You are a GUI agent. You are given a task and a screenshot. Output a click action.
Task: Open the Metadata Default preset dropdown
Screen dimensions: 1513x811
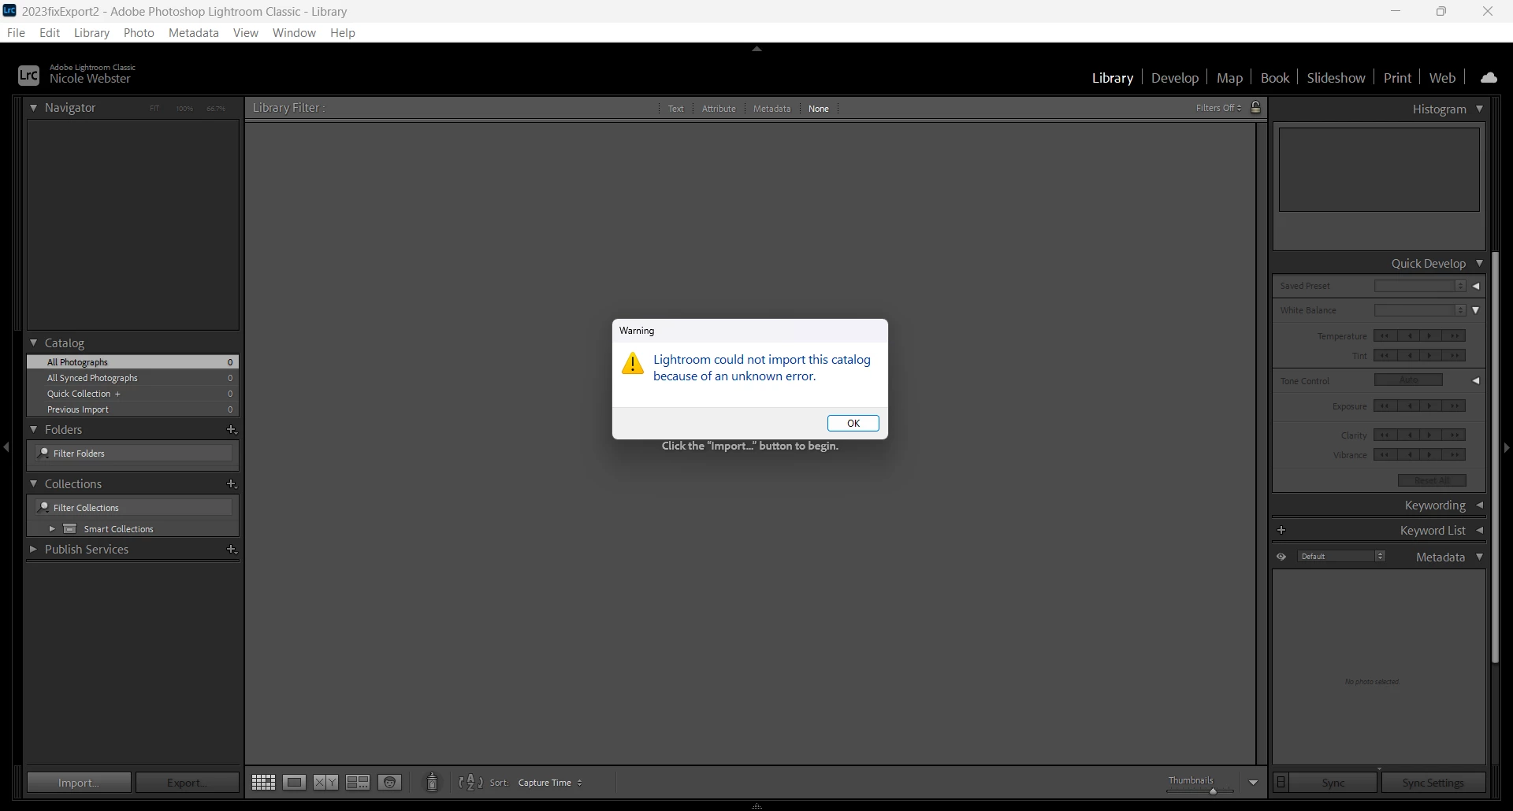[x=1341, y=557]
